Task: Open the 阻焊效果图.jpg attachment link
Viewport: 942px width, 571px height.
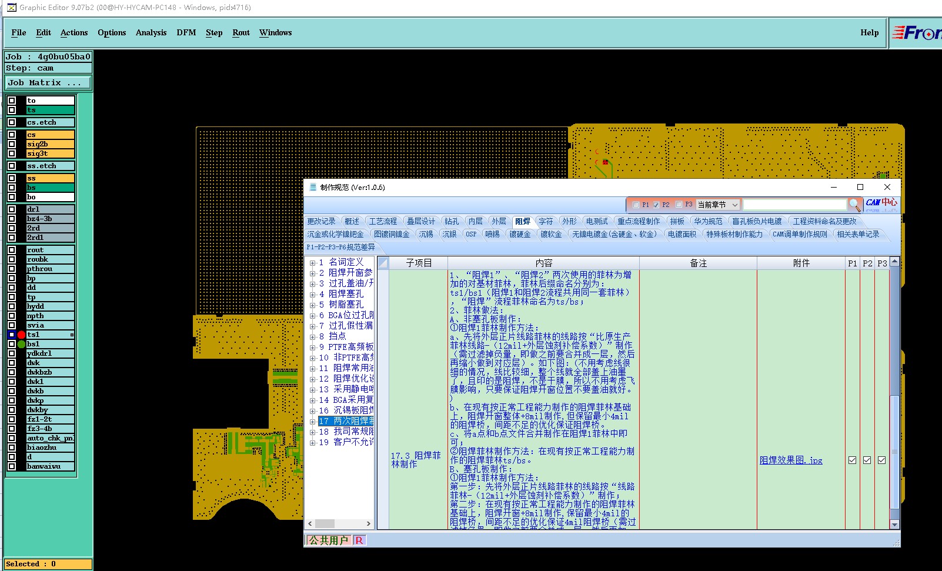Action: click(x=791, y=460)
